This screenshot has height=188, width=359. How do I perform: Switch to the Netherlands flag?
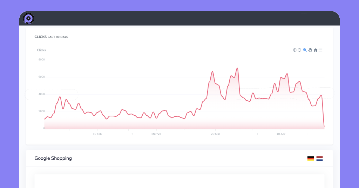(319, 159)
